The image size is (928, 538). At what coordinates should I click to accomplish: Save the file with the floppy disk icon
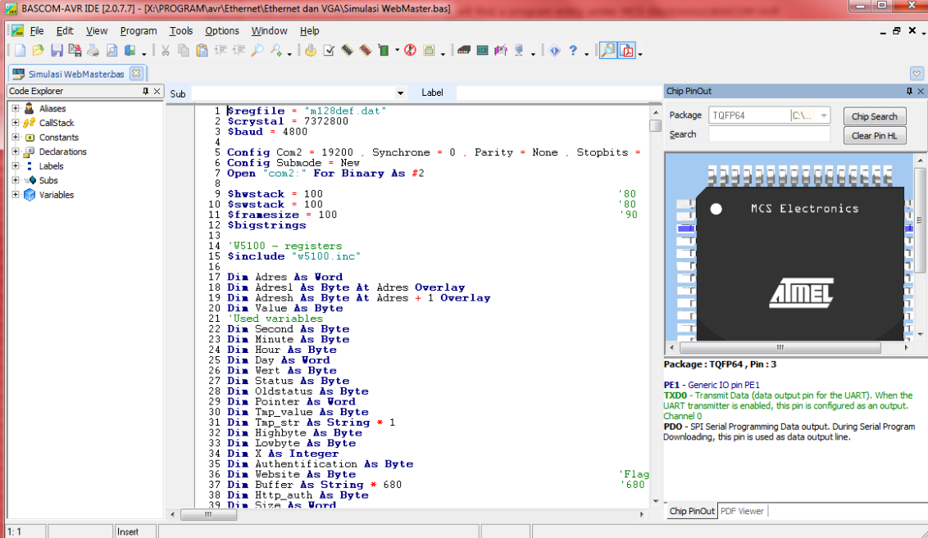point(57,51)
